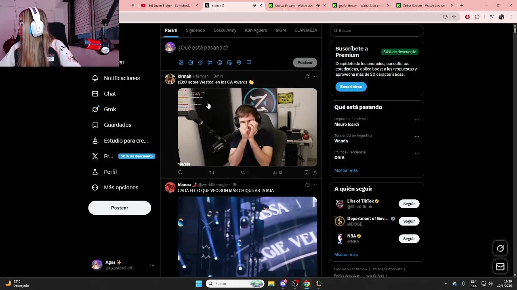
Task: Open Notificaciones in the sidebar
Action: click(x=116, y=78)
